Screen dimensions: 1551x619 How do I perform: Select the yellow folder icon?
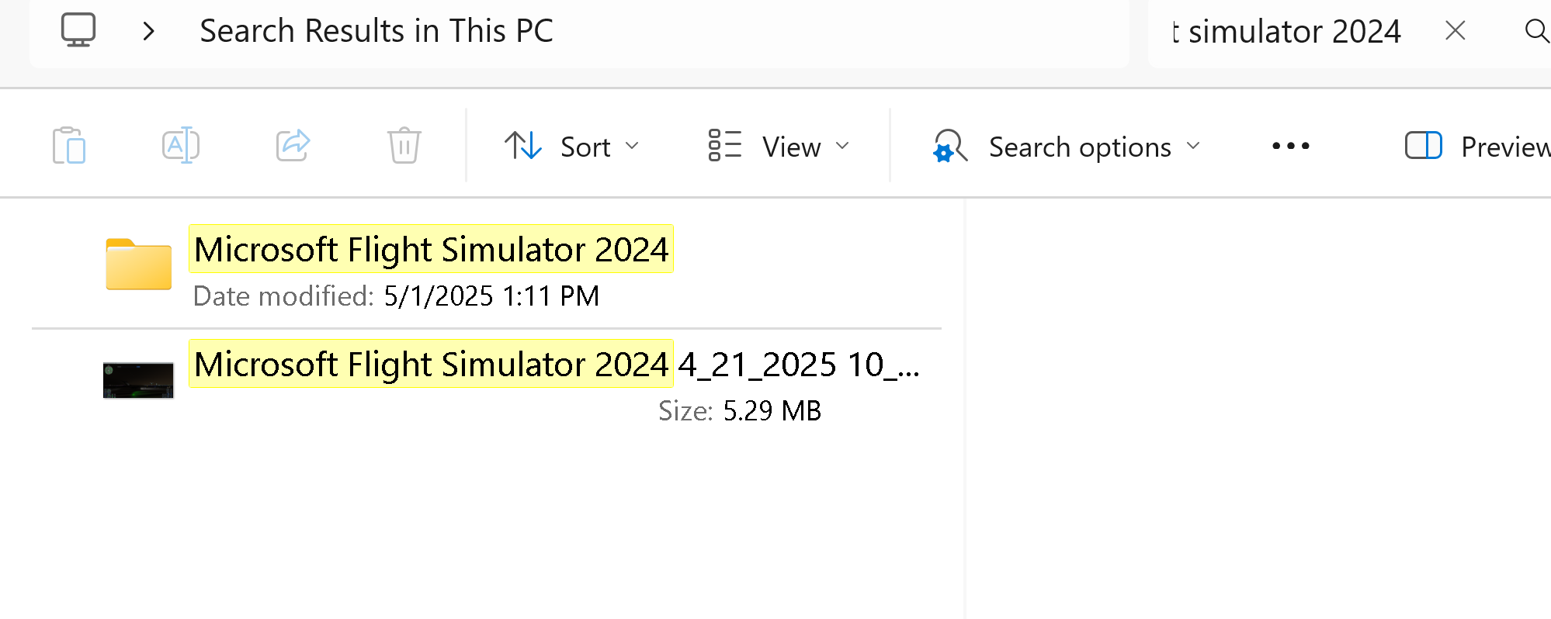139,264
